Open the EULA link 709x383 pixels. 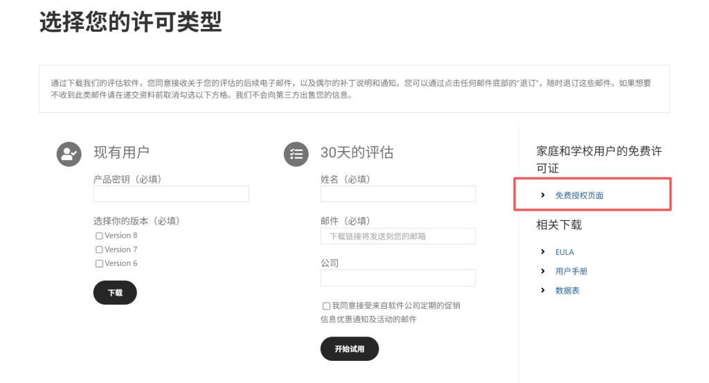pyautogui.click(x=564, y=252)
